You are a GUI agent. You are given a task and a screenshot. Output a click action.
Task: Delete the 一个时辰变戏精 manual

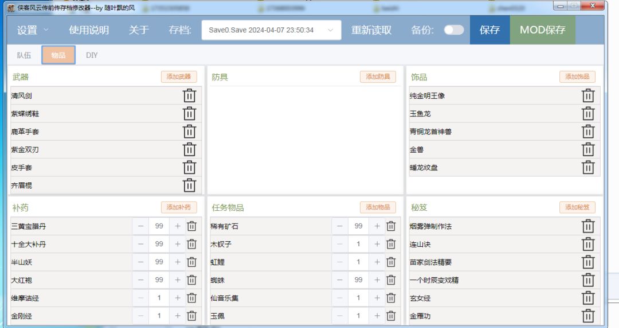tap(588, 280)
